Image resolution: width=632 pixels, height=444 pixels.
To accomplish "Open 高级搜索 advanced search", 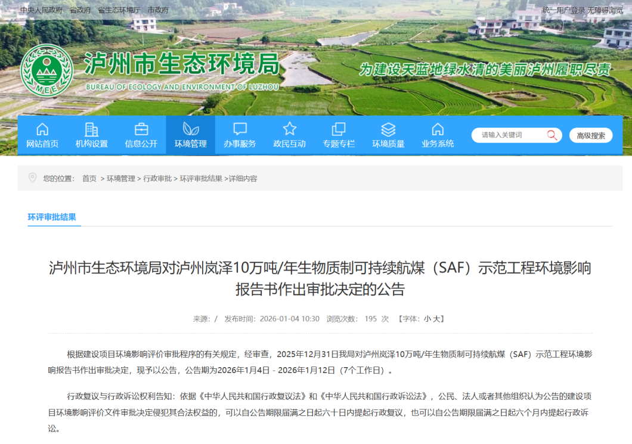I will point(591,136).
